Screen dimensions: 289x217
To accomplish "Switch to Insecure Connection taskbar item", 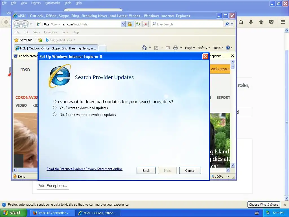I will 52,213.
